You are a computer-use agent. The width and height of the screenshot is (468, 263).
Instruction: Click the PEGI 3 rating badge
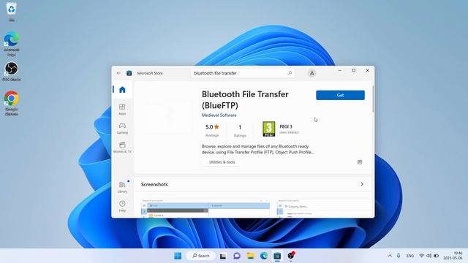(x=268, y=129)
